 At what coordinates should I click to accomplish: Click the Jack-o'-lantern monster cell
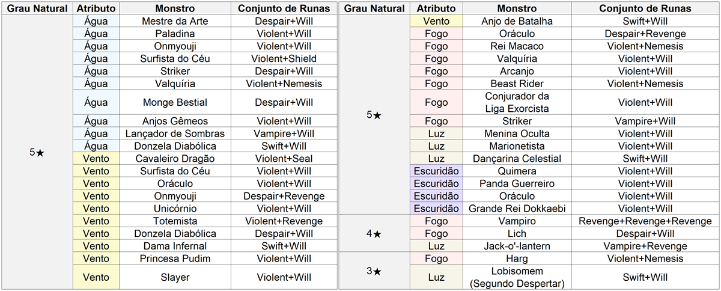pyautogui.click(x=517, y=246)
